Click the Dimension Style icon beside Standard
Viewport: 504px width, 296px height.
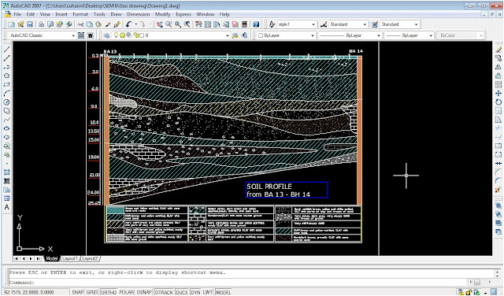tap(324, 24)
